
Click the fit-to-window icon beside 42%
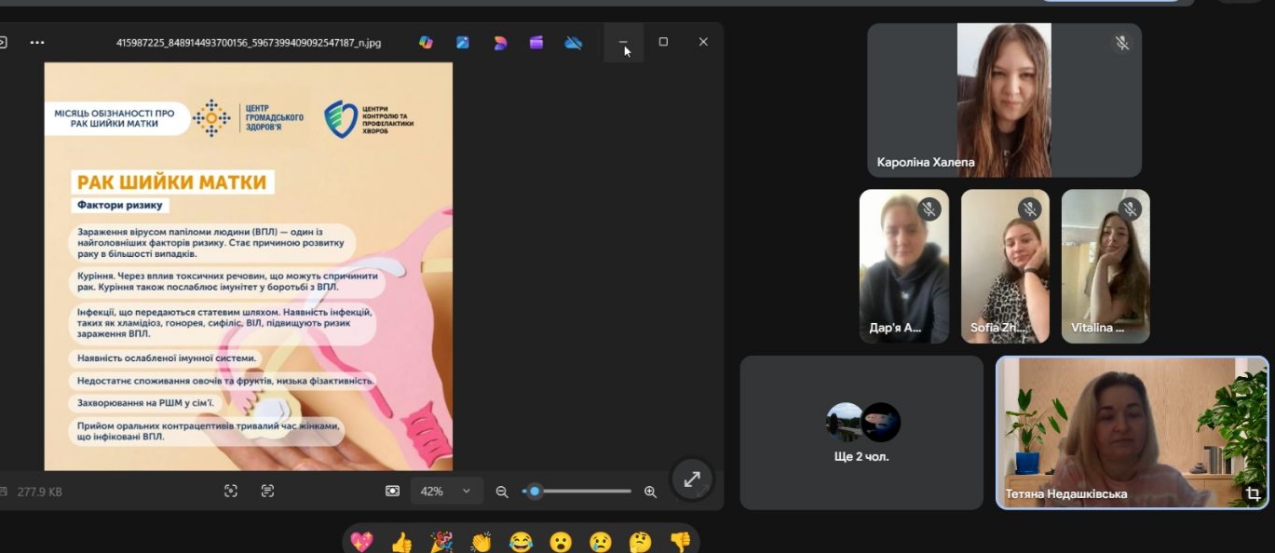[393, 491]
